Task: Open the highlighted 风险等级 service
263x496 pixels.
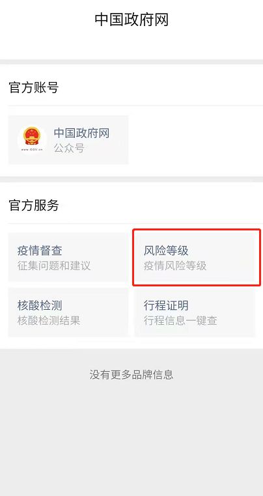Action: [x=195, y=257]
